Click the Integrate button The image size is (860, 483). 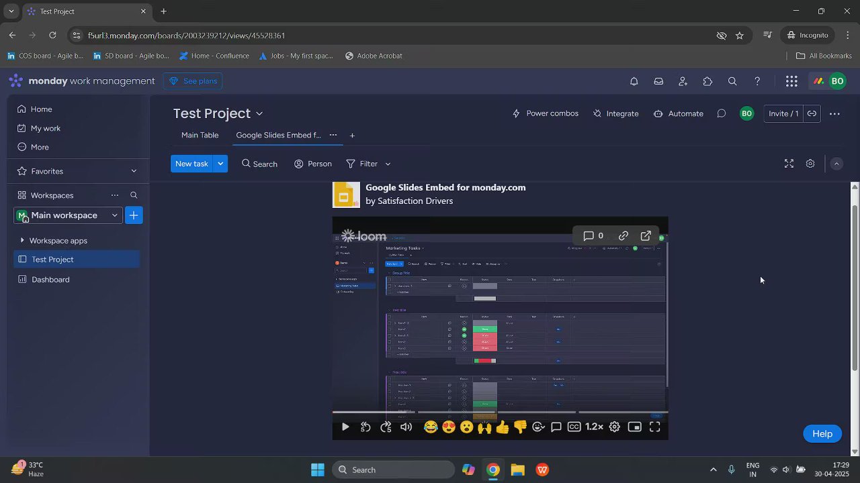click(x=615, y=113)
